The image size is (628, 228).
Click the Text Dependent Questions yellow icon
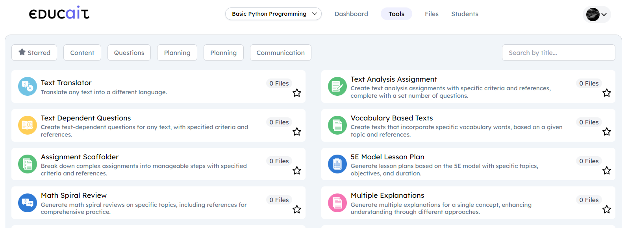pos(28,125)
